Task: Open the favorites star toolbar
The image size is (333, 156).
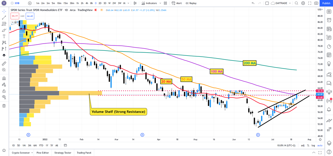Action: 4,150
